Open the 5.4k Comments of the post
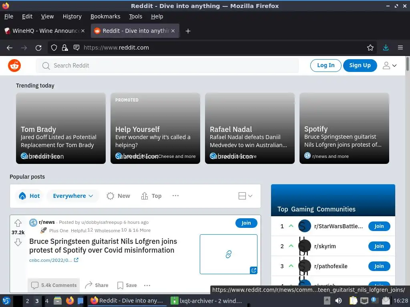410x307 pixels. point(54,285)
